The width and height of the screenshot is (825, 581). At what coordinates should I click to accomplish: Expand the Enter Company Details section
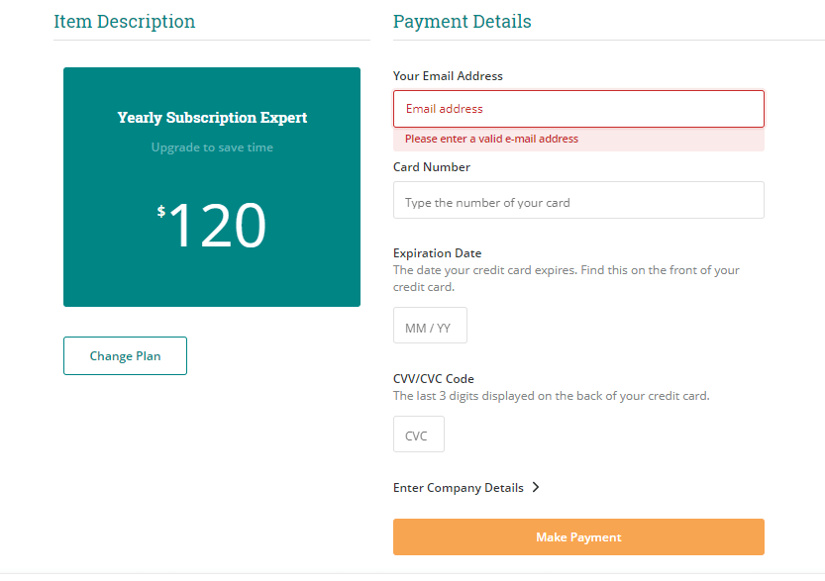tap(459, 487)
